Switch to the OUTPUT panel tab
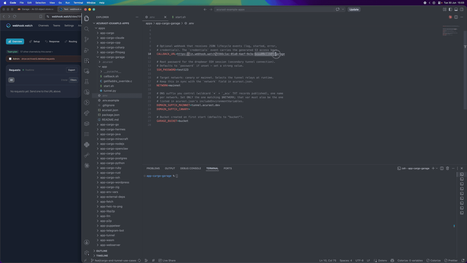This screenshot has height=263, width=467. [170, 168]
